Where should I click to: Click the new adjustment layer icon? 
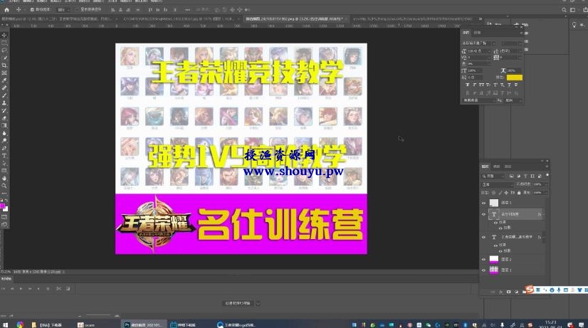tap(516, 292)
